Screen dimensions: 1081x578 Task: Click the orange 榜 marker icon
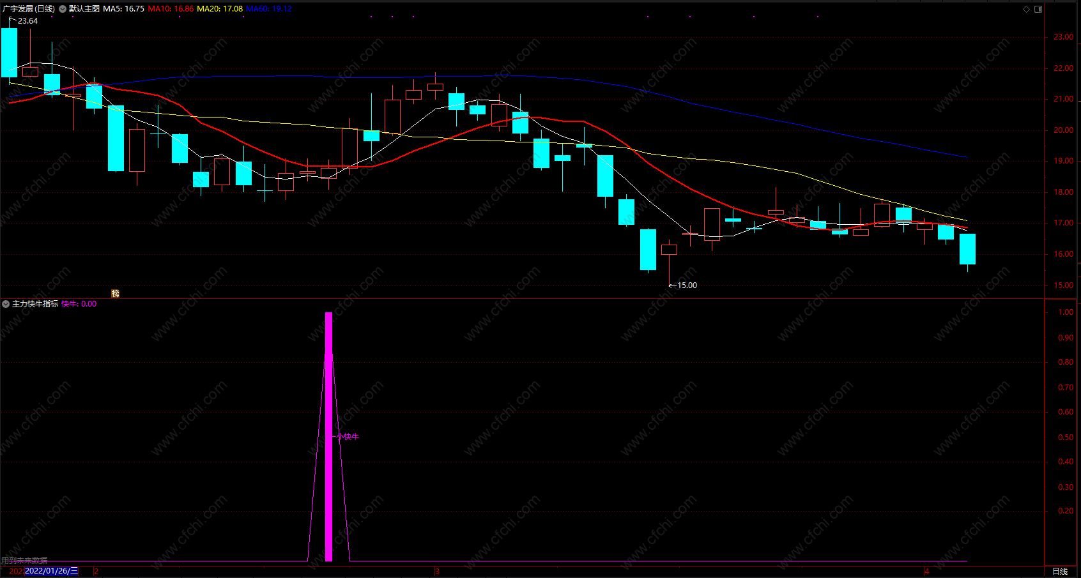pyautogui.click(x=116, y=294)
